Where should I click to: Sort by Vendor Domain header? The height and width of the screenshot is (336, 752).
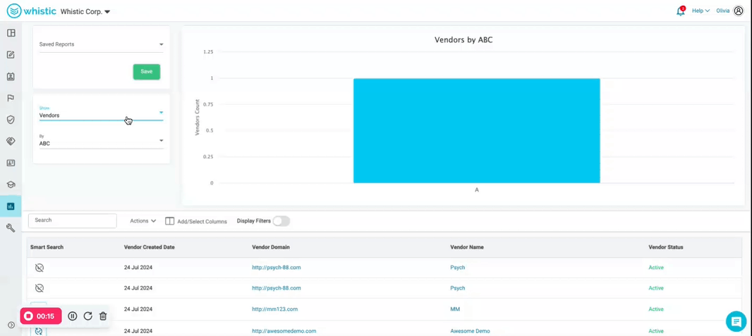[x=270, y=247]
